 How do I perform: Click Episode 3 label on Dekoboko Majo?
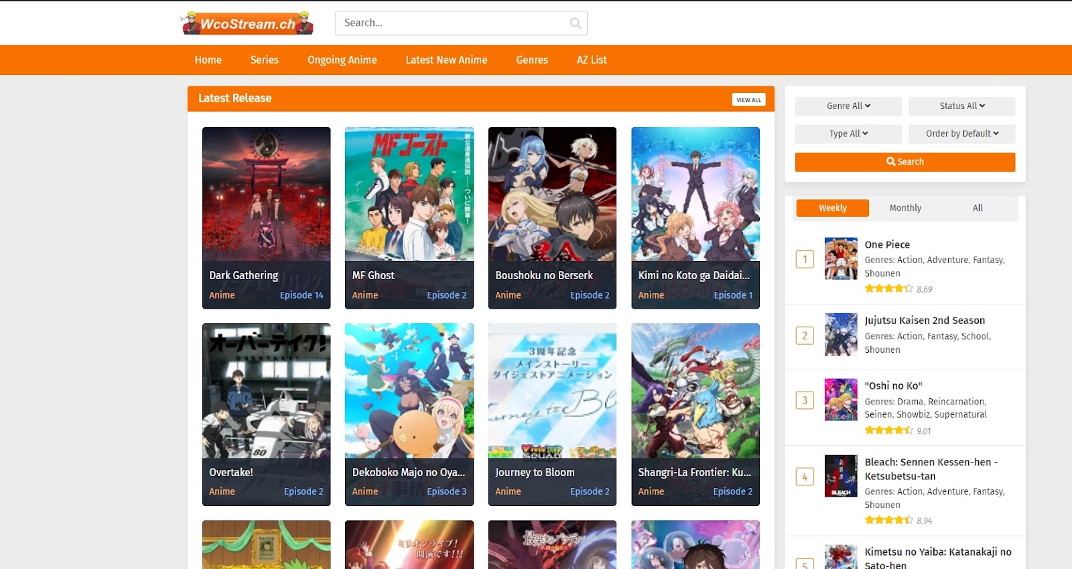[x=447, y=491]
